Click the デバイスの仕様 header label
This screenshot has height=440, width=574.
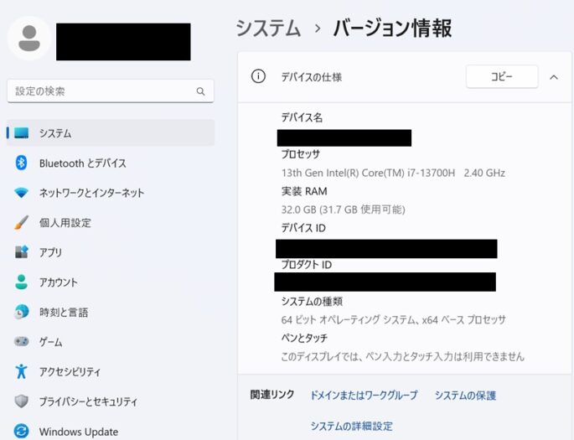(x=312, y=77)
